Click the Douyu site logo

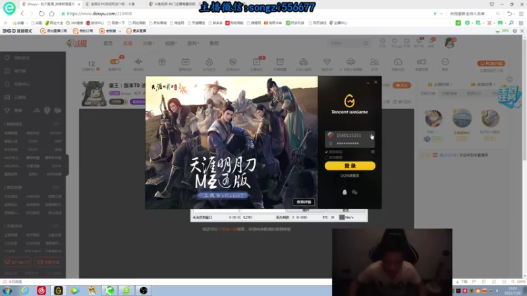(x=76, y=43)
